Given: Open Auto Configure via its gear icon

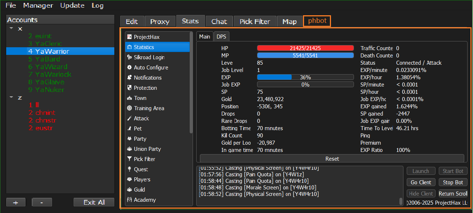Looking at the screenshot, I should click(x=129, y=68).
